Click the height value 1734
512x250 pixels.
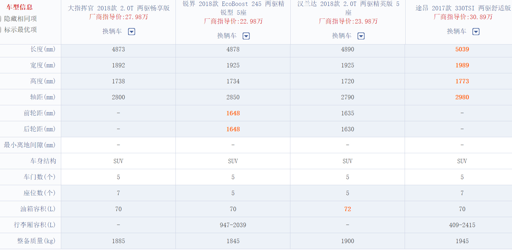coord(233,81)
